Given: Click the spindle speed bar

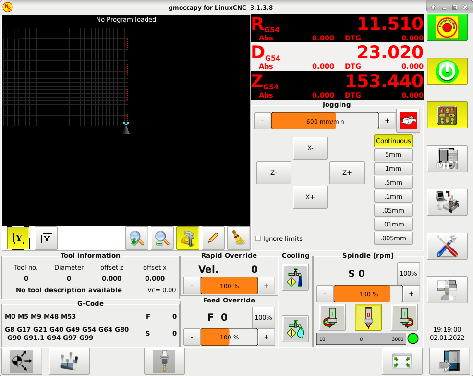Looking at the screenshot, I should 361,339.
